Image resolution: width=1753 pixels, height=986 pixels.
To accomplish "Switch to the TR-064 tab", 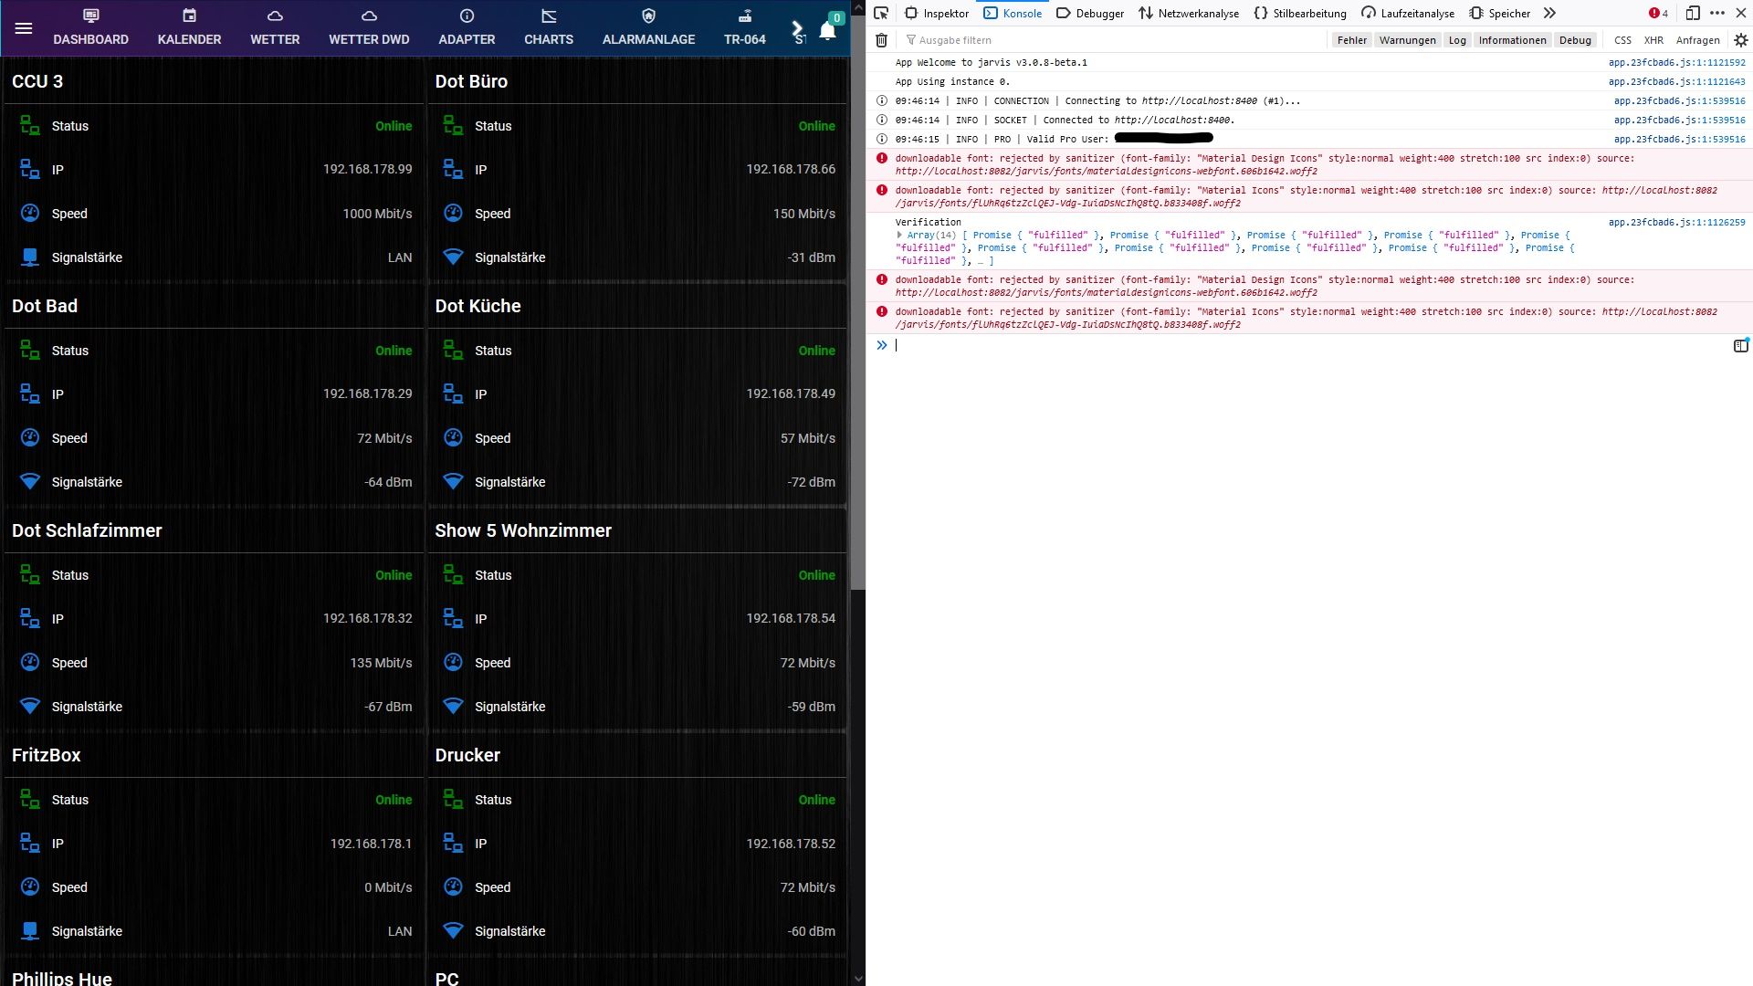I will tap(745, 28).
